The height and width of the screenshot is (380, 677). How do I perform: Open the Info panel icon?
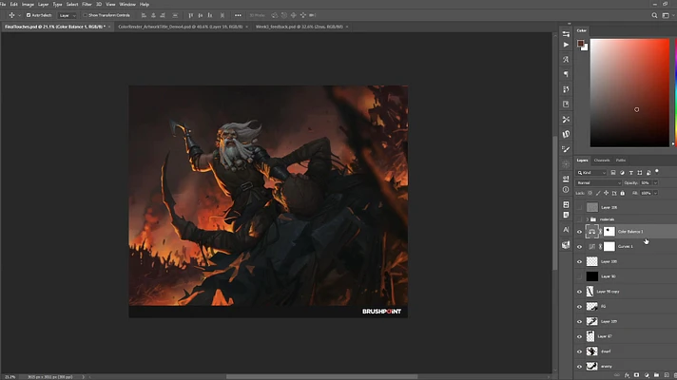pyautogui.click(x=566, y=189)
